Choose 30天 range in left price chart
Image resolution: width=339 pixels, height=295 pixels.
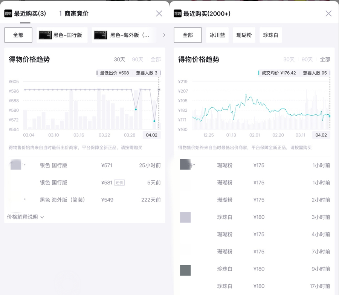click(119, 60)
